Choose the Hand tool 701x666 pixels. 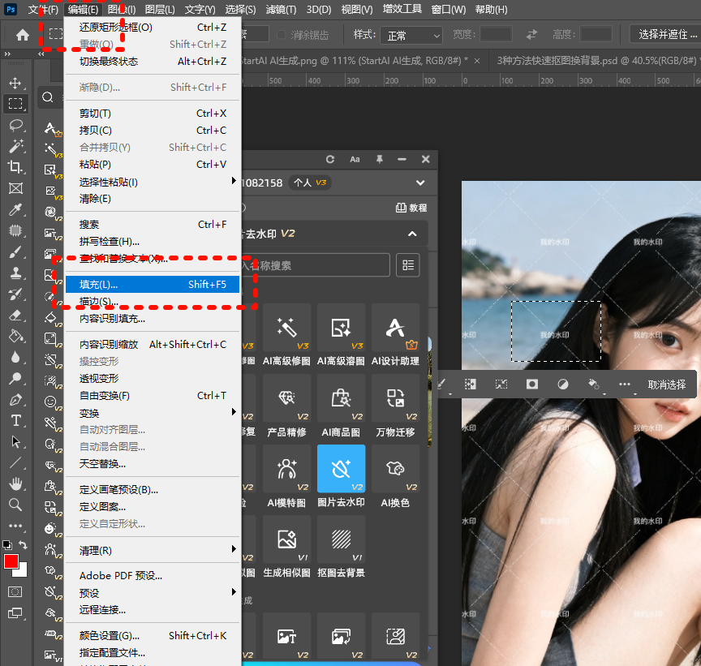click(15, 483)
